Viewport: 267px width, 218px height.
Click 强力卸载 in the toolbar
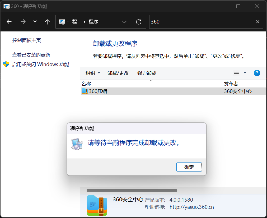(x=147, y=73)
